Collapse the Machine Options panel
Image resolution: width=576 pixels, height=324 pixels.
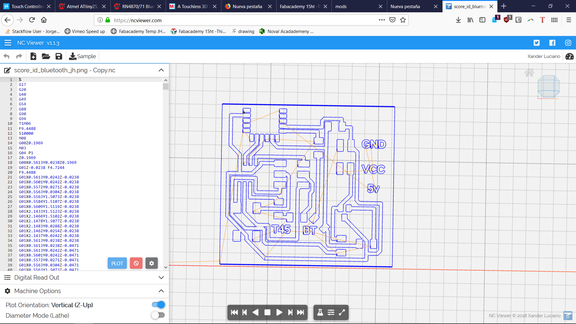click(x=161, y=291)
